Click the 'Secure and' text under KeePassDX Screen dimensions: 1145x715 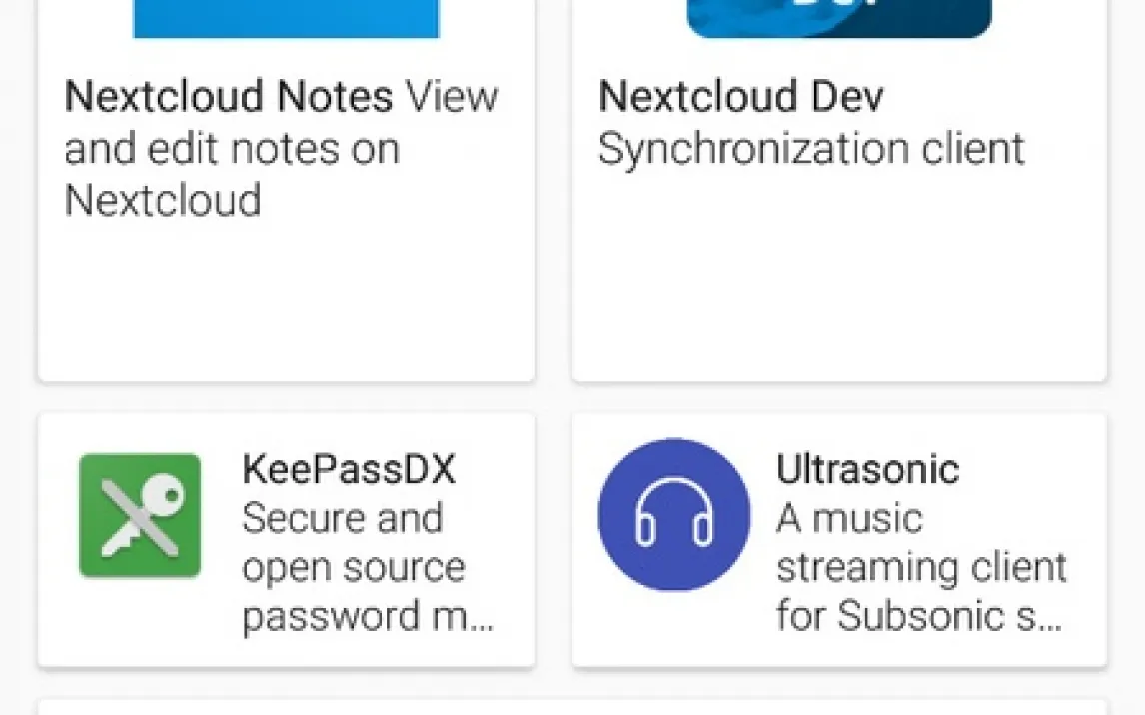click(342, 518)
